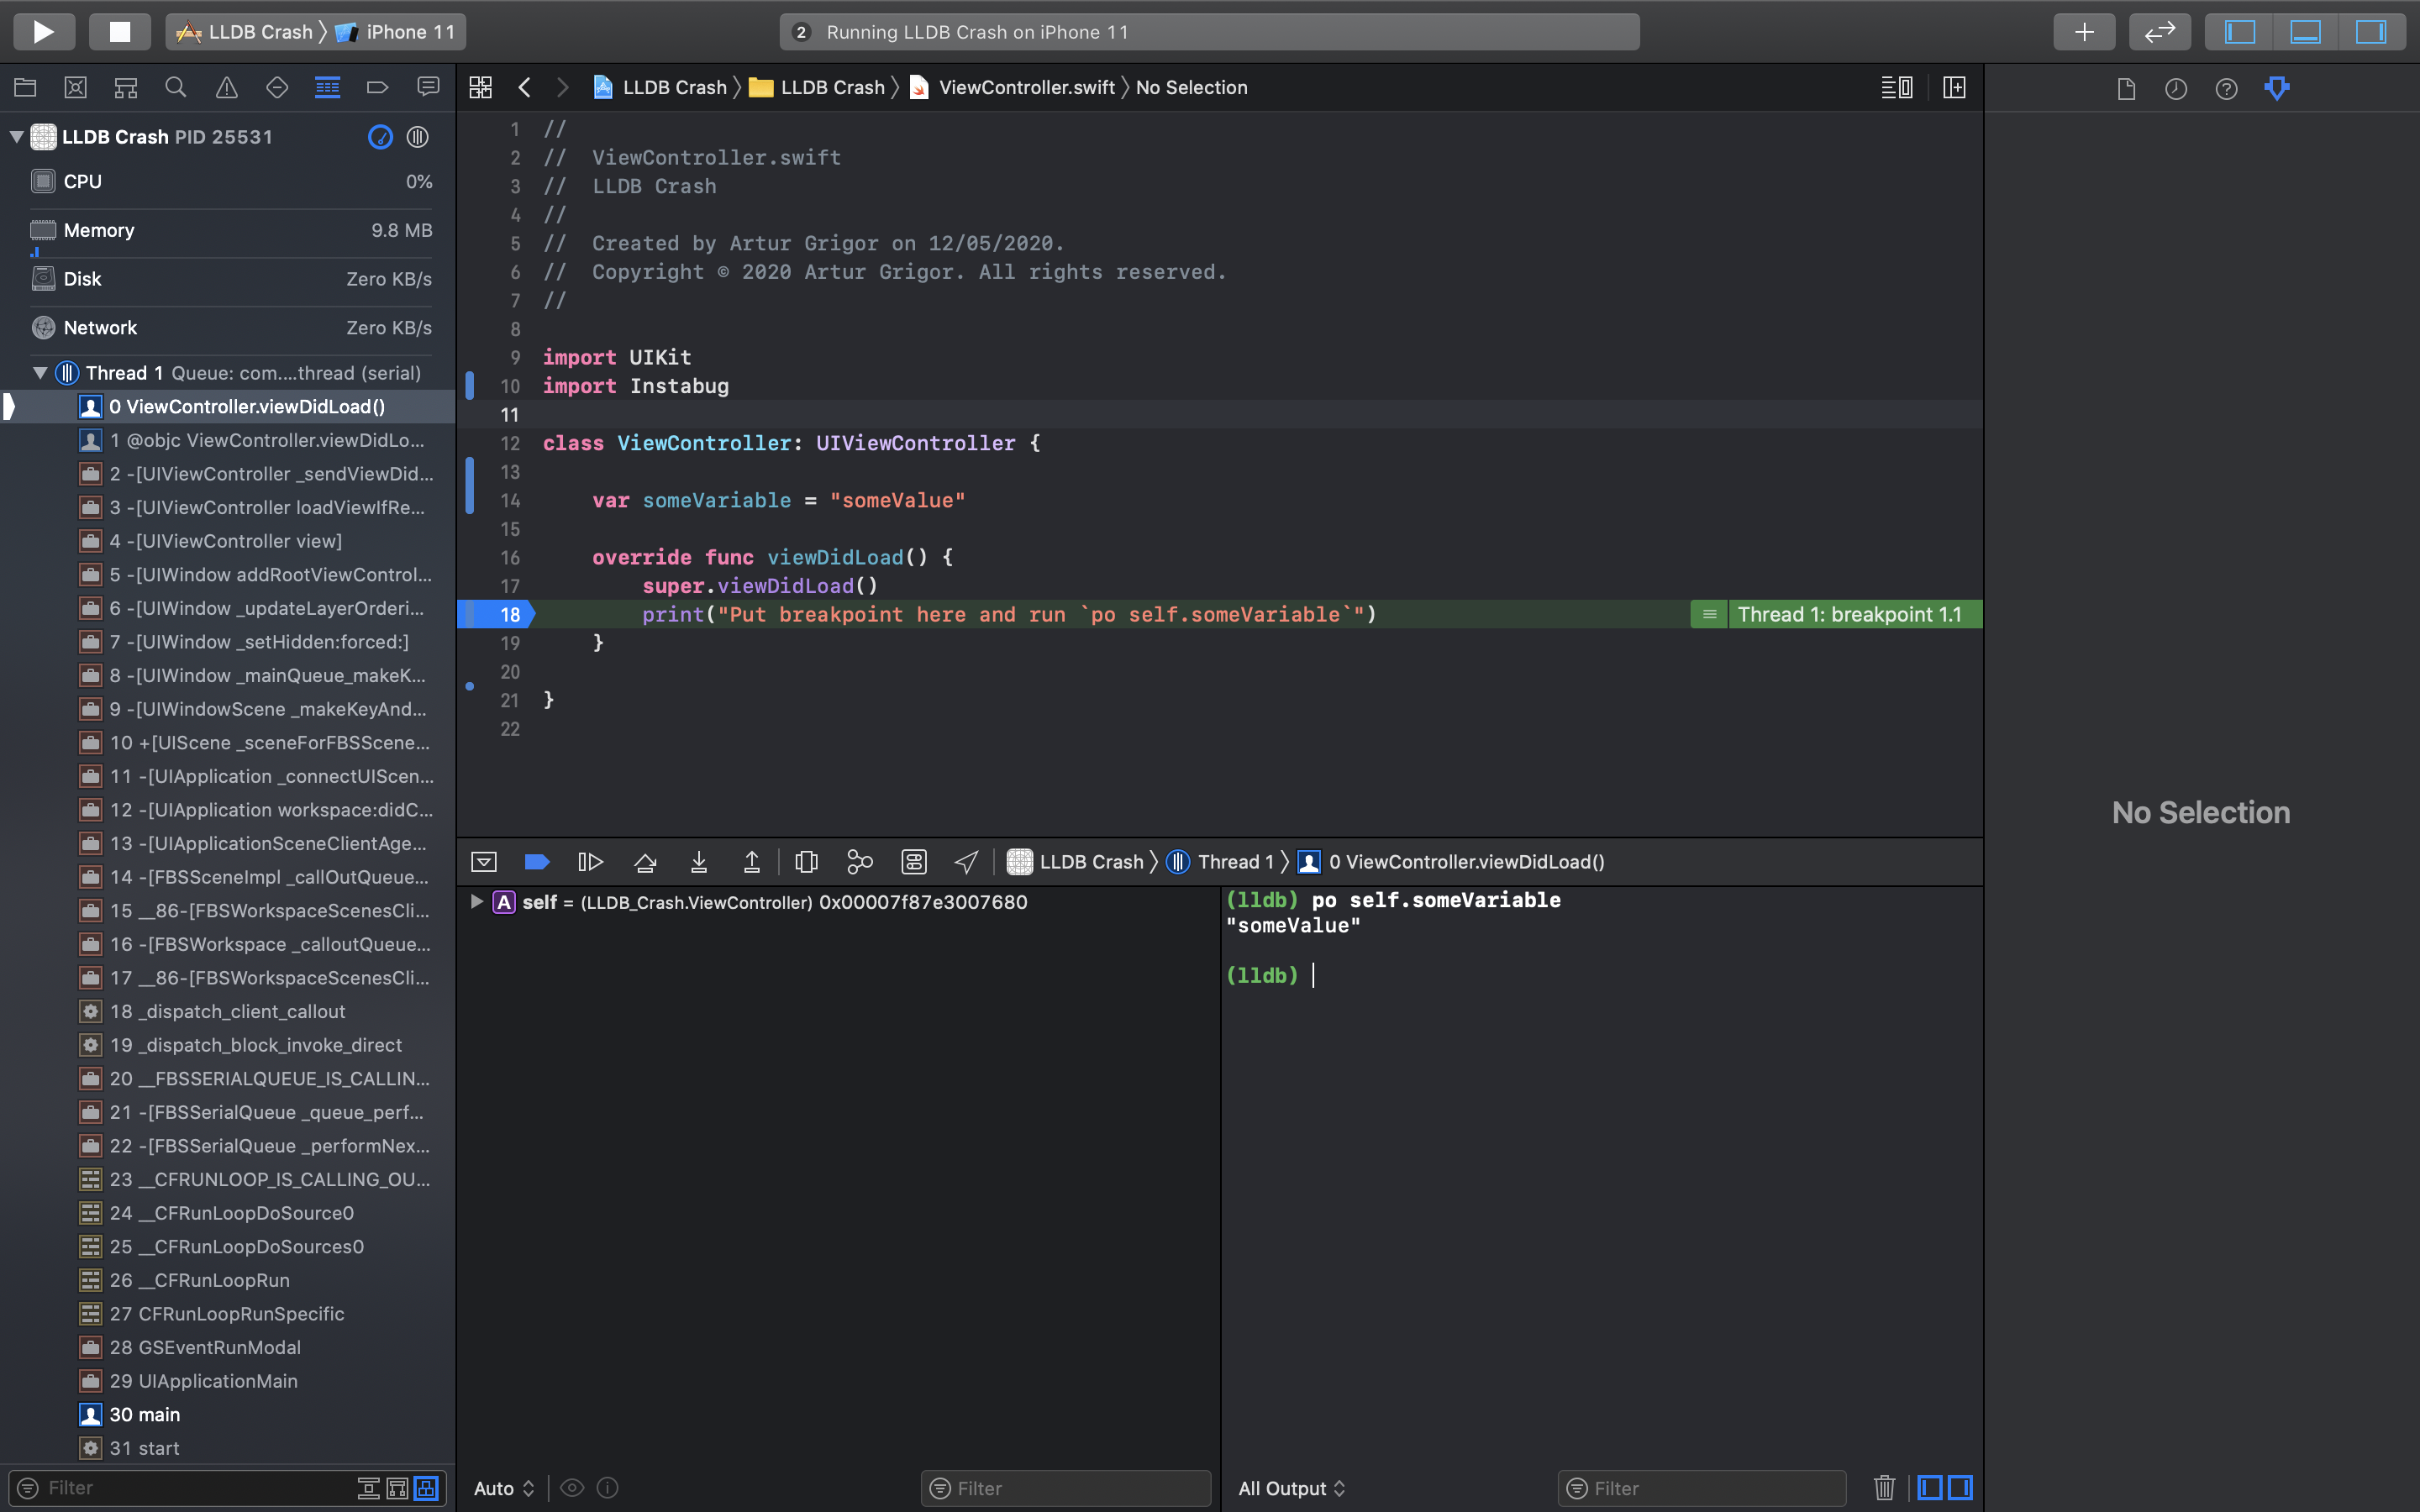Open the Breakpoint navigator flag icon
Screen dimensions: 2420x1512
[x=377, y=87]
